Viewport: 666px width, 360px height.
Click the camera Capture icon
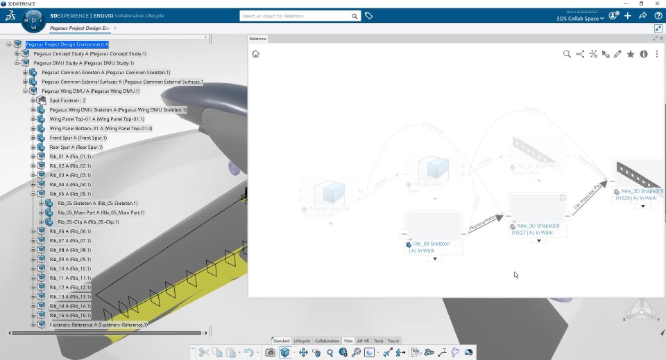coord(270,352)
